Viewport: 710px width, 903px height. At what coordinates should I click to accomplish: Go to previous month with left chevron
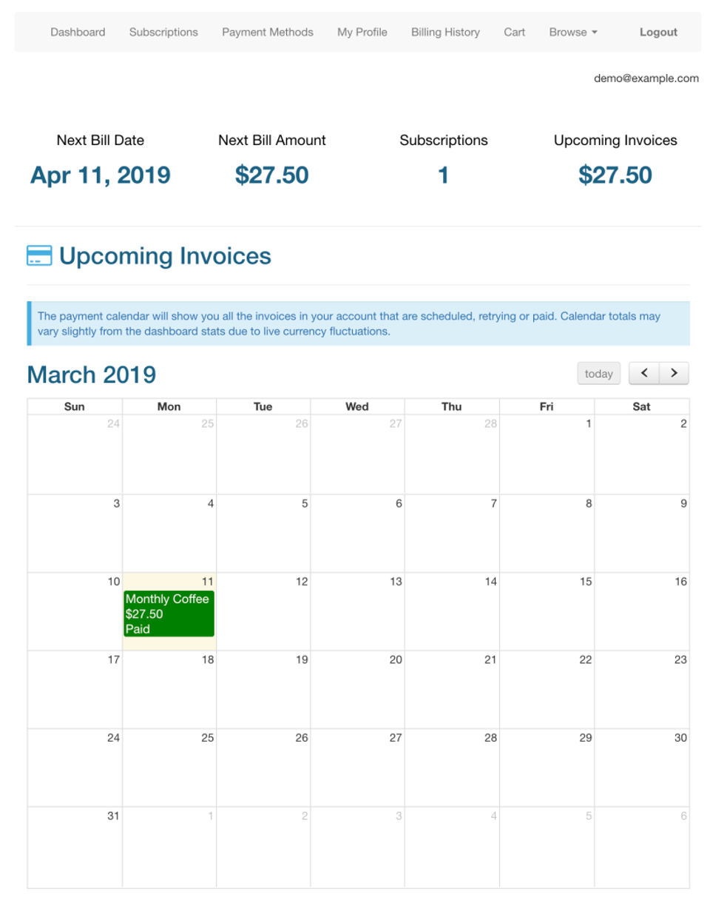[643, 374]
